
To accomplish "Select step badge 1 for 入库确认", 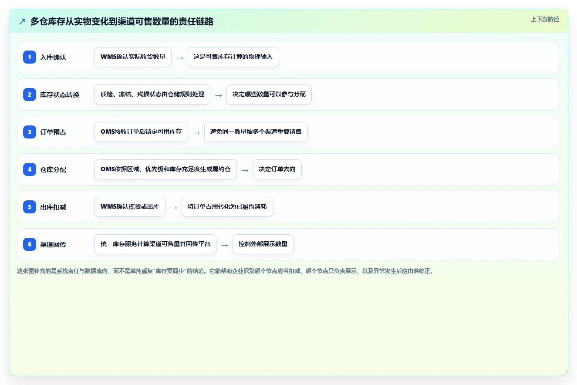I will (30, 57).
